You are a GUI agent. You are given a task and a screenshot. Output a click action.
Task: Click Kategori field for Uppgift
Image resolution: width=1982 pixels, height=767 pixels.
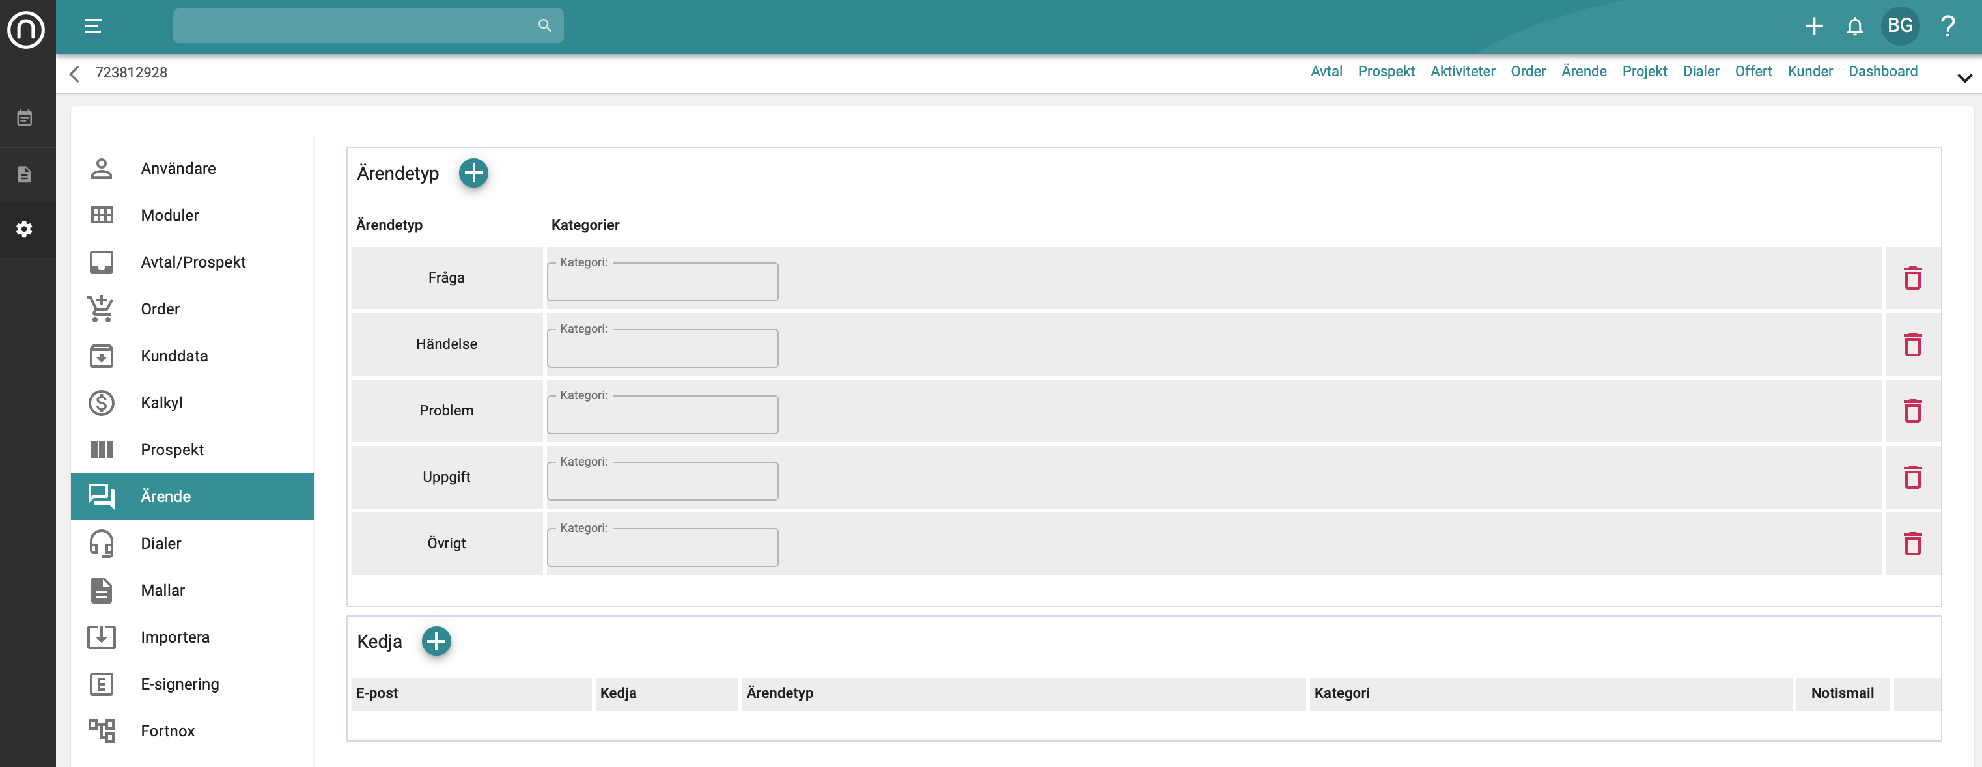tap(662, 481)
